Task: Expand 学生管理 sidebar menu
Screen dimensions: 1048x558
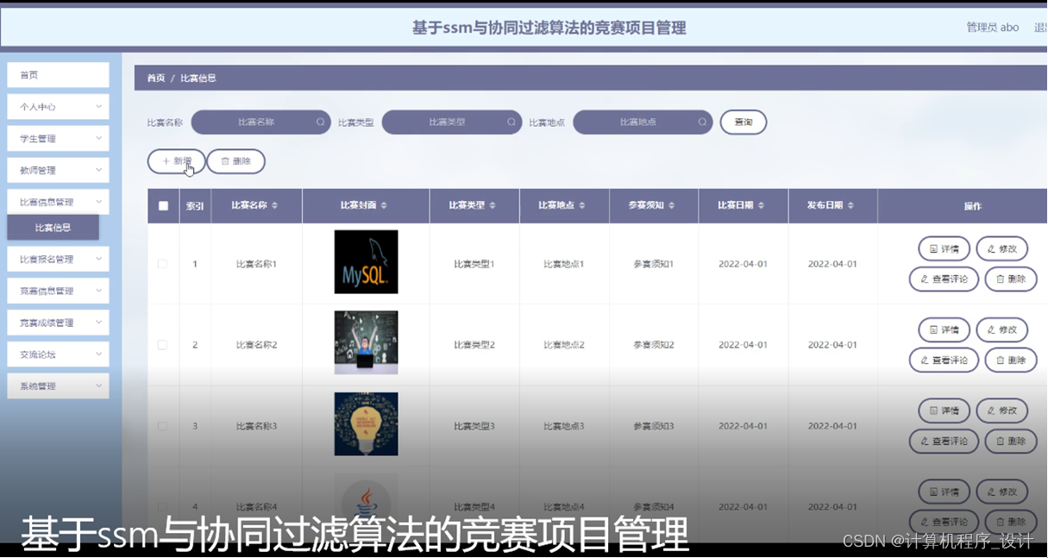Action: pyautogui.click(x=58, y=139)
